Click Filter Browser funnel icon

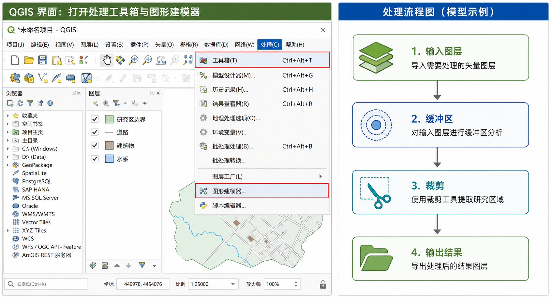click(x=30, y=103)
